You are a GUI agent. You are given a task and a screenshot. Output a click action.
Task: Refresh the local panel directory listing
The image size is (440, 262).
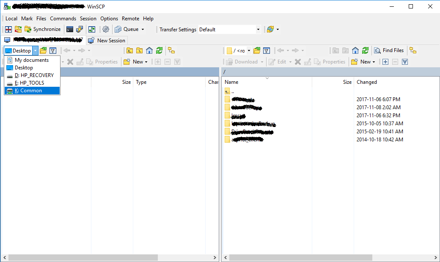[159, 51]
